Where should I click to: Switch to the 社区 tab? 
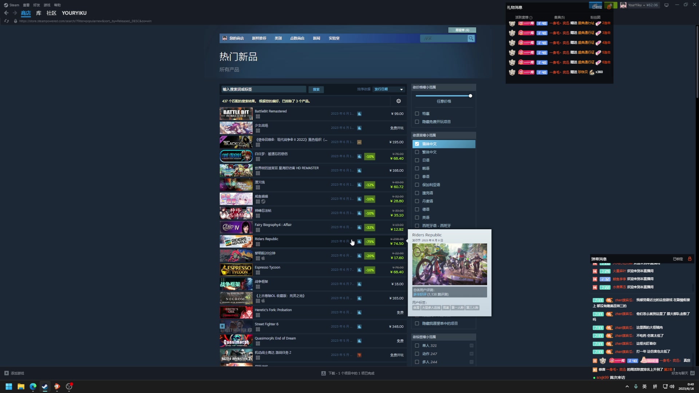pyautogui.click(x=51, y=13)
